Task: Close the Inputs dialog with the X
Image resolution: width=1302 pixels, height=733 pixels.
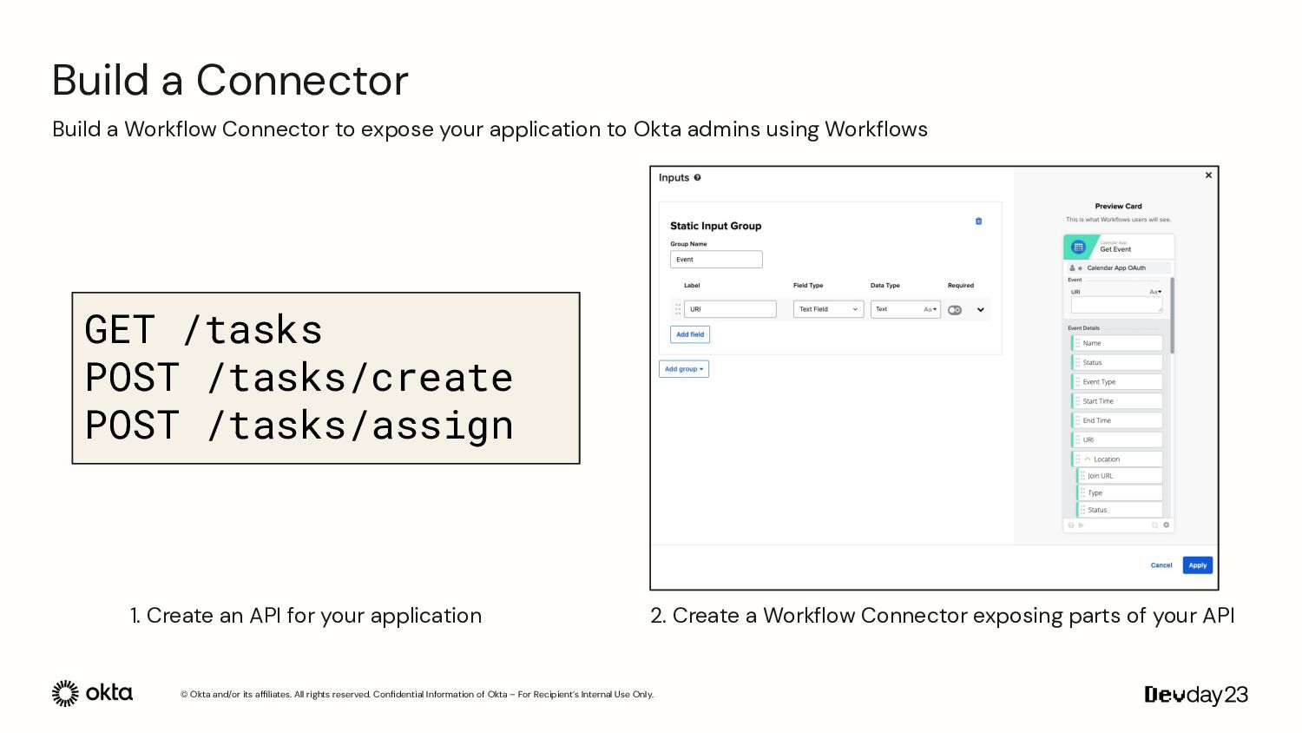Action: pyautogui.click(x=1208, y=175)
